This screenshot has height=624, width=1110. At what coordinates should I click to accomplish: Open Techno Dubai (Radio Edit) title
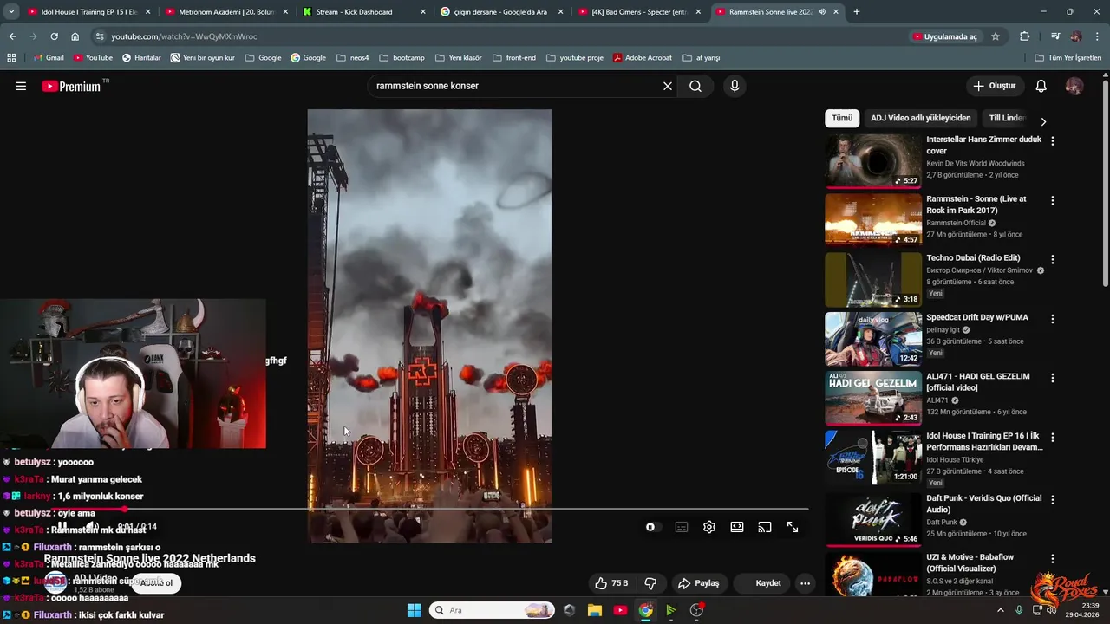973,257
